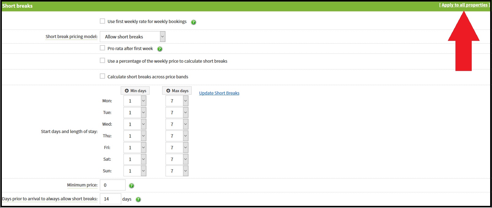The image size is (492, 208).
Task: Open Friday max days dropdown
Action: [x=177, y=147]
